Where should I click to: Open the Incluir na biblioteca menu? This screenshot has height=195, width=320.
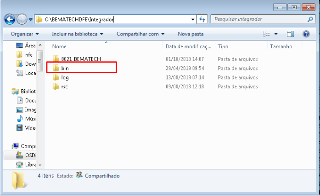[78, 34]
